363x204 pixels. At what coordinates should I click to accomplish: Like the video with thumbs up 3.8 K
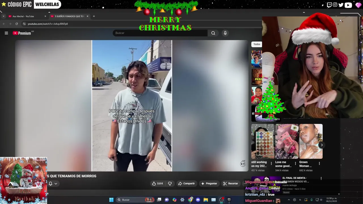click(x=157, y=184)
